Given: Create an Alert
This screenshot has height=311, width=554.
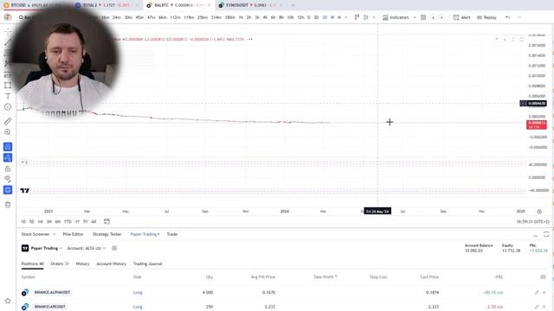Looking at the screenshot, I should click(x=461, y=17).
